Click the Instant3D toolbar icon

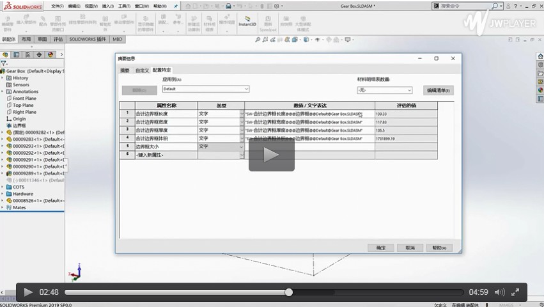point(247,24)
